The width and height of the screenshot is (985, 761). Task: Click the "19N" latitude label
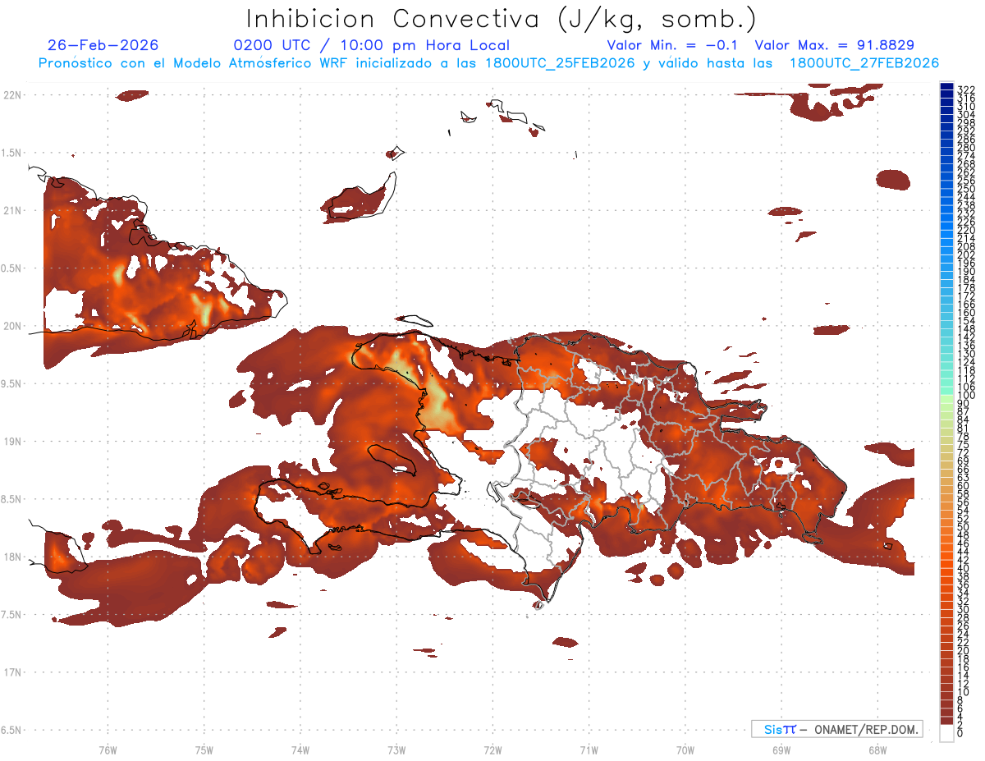point(12,441)
